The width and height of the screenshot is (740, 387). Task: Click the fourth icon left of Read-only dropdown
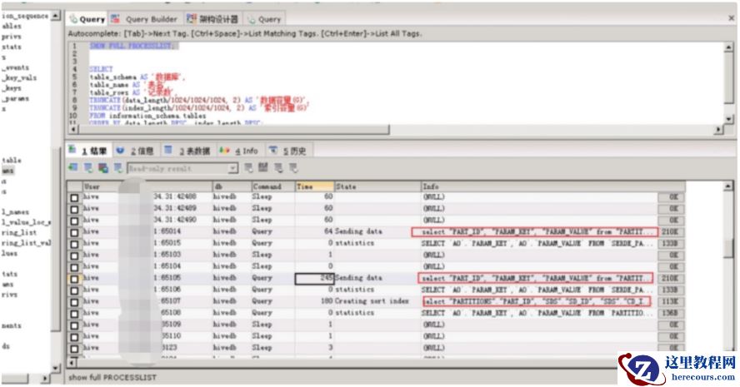point(118,167)
